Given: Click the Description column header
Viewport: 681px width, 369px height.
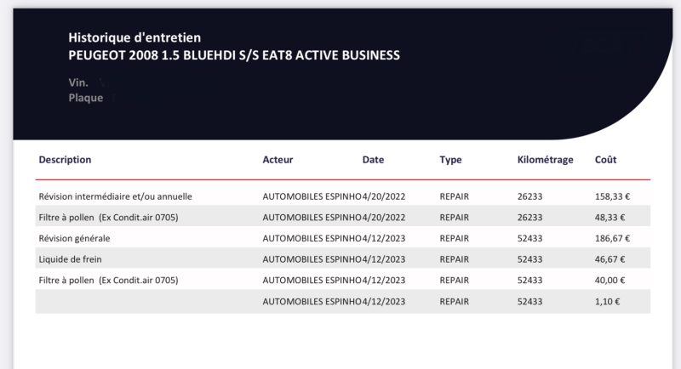Looking at the screenshot, I should (65, 160).
